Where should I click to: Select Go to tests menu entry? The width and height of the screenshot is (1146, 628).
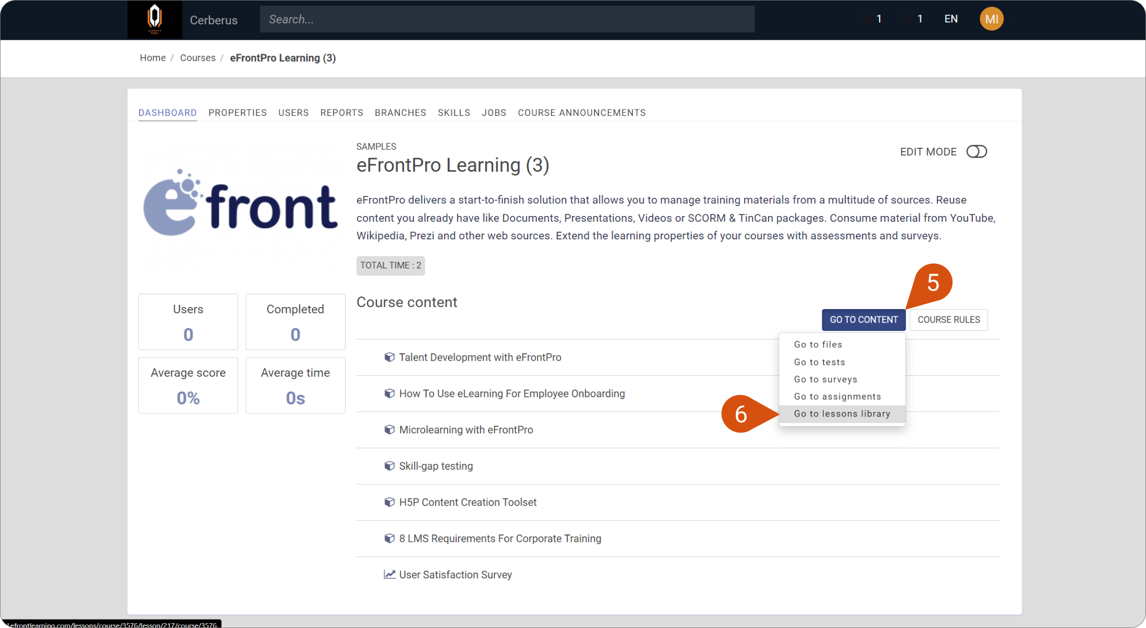tap(842, 362)
